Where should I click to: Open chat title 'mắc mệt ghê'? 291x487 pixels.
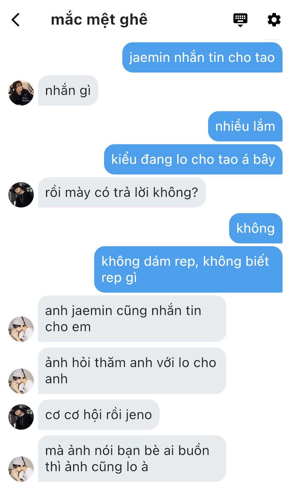click(x=99, y=20)
